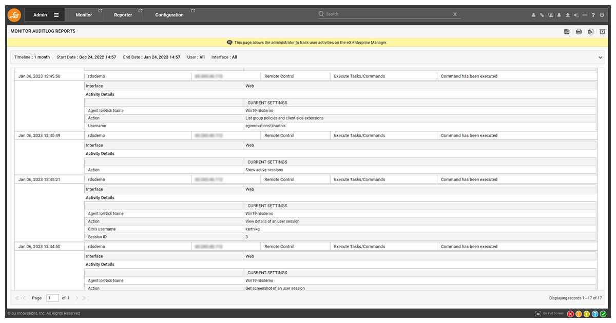Open Reporter in a new window icon
The image size is (616, 323).
coord(141,10)
